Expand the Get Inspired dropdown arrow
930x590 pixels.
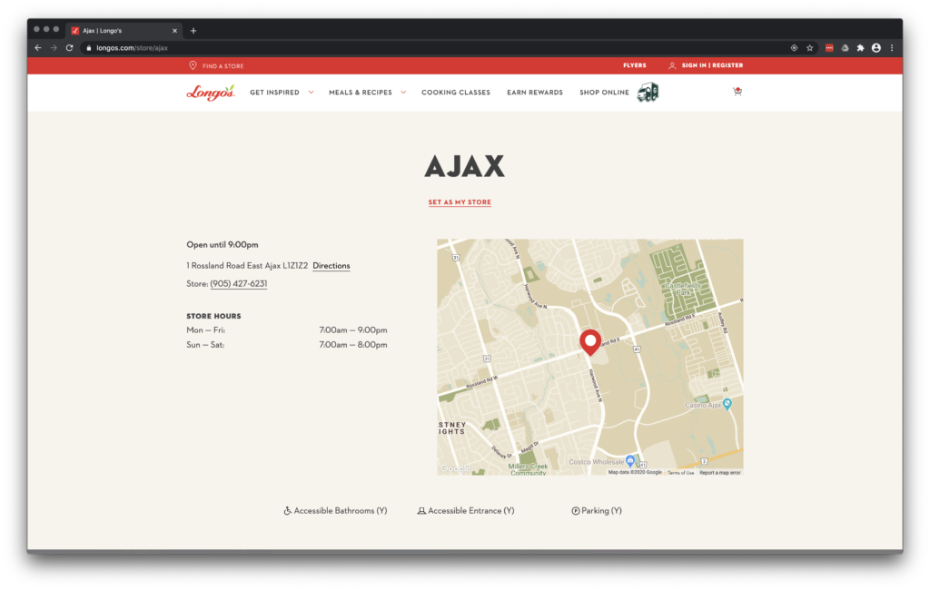click(311, 92)
